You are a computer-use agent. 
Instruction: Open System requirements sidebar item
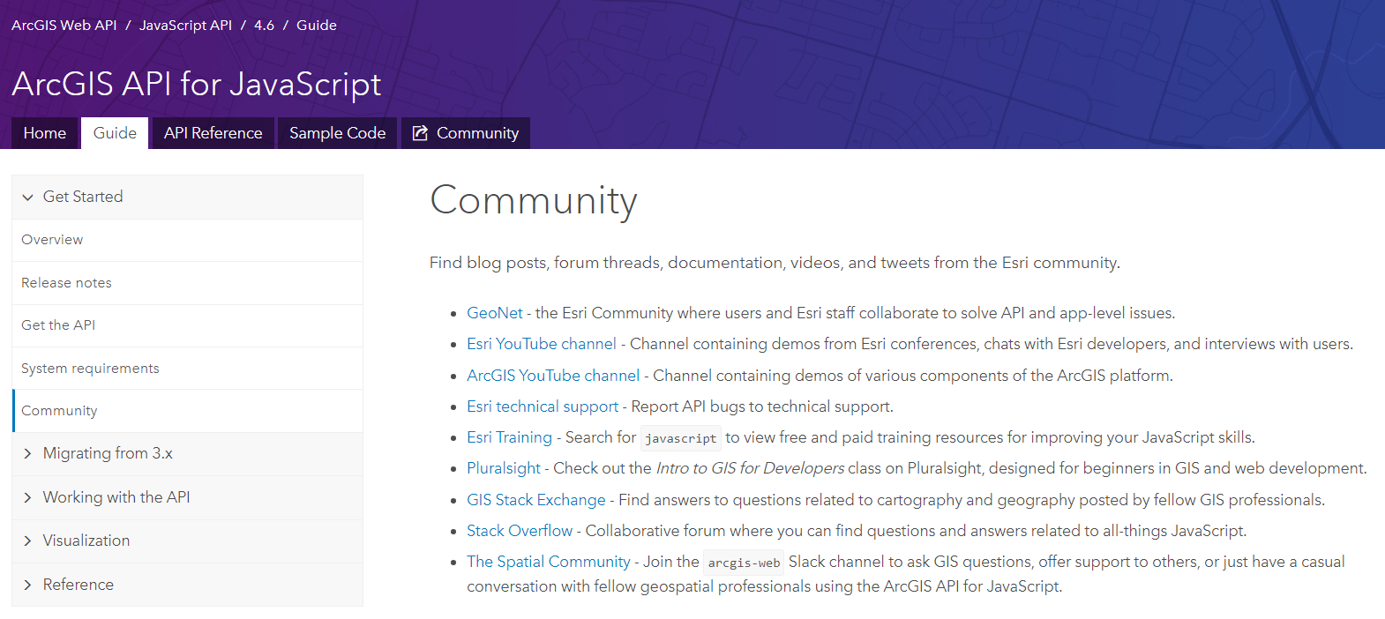pyautogui.click(x=187, y=369)
